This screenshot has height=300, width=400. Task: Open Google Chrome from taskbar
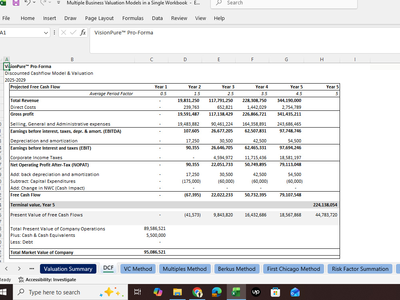tap(197, 292)
